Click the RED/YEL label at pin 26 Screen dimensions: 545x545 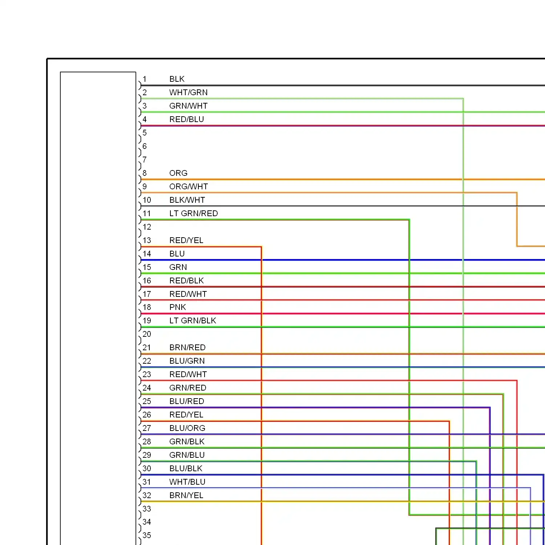tap(186, 415)
